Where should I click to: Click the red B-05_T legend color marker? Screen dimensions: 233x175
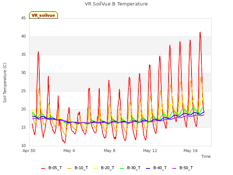click(43, 168)
